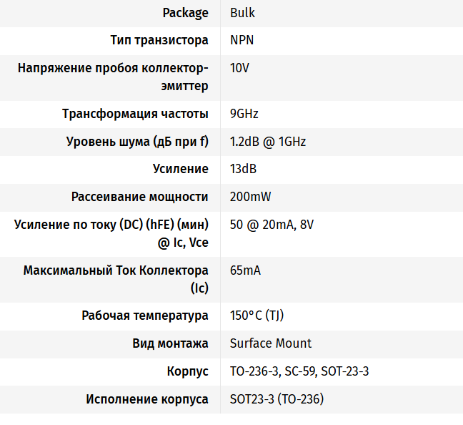Click the "Трансформация частоты" label
Screen dimensions: 463x425
[x=135, y=114]
